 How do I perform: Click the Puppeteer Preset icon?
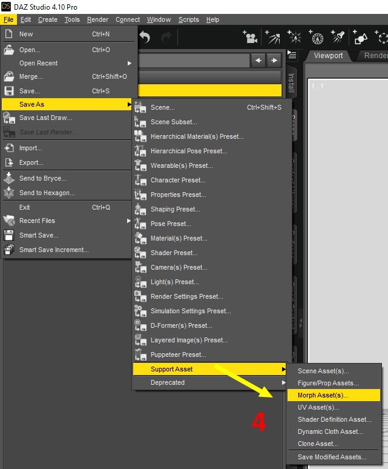point(140,354)
